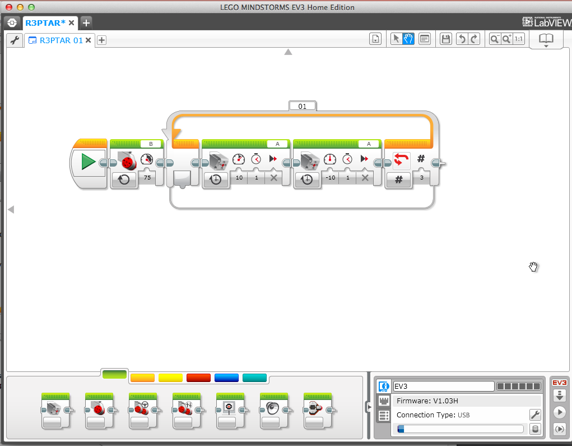The image size is (572, 446).
Task: Select the orange Flow Control palette tab
Action: (x=143, y=378)
